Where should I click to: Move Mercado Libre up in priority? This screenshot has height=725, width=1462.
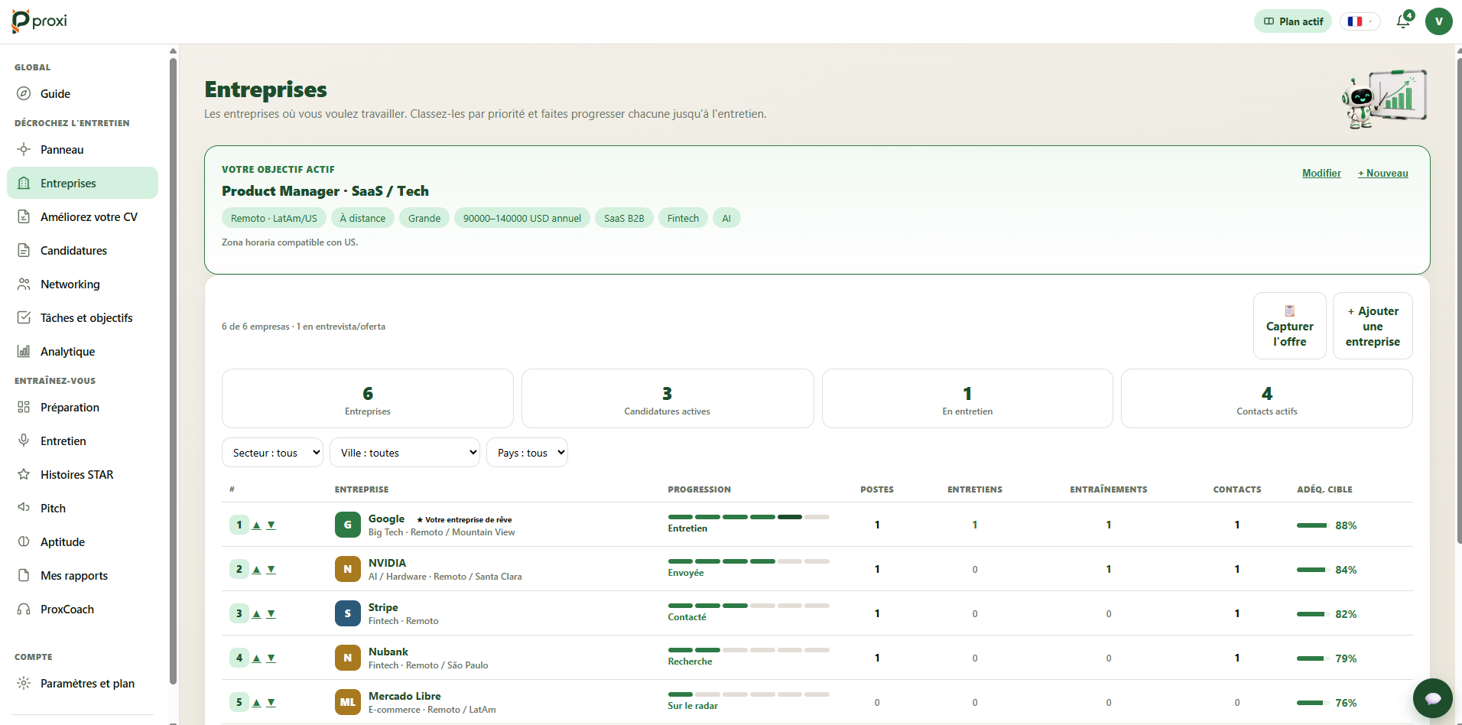tap(257, 703)
